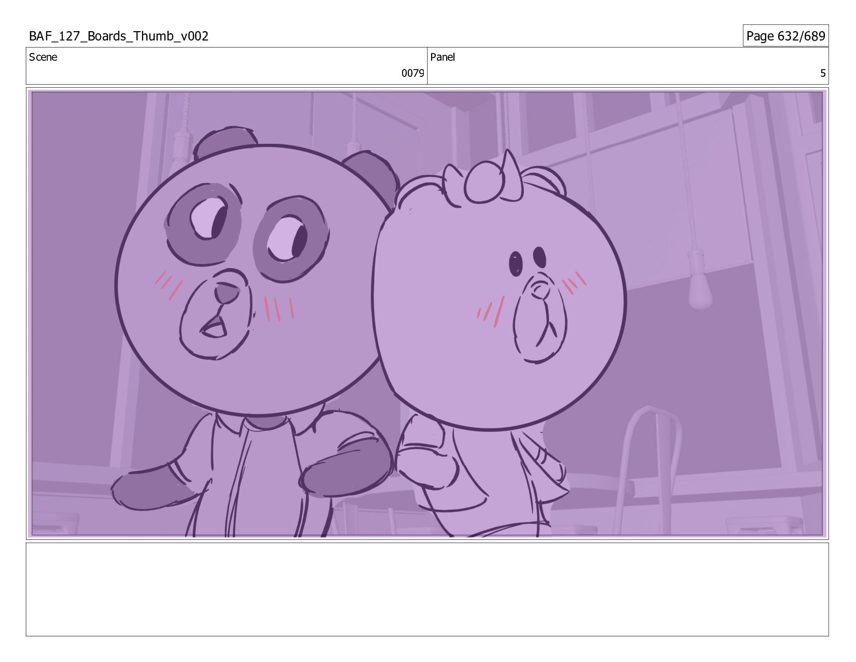Click the empty notes box below the panel
Image resolution: width=856 pixels, height=662 pixels.
pos(427,589)
